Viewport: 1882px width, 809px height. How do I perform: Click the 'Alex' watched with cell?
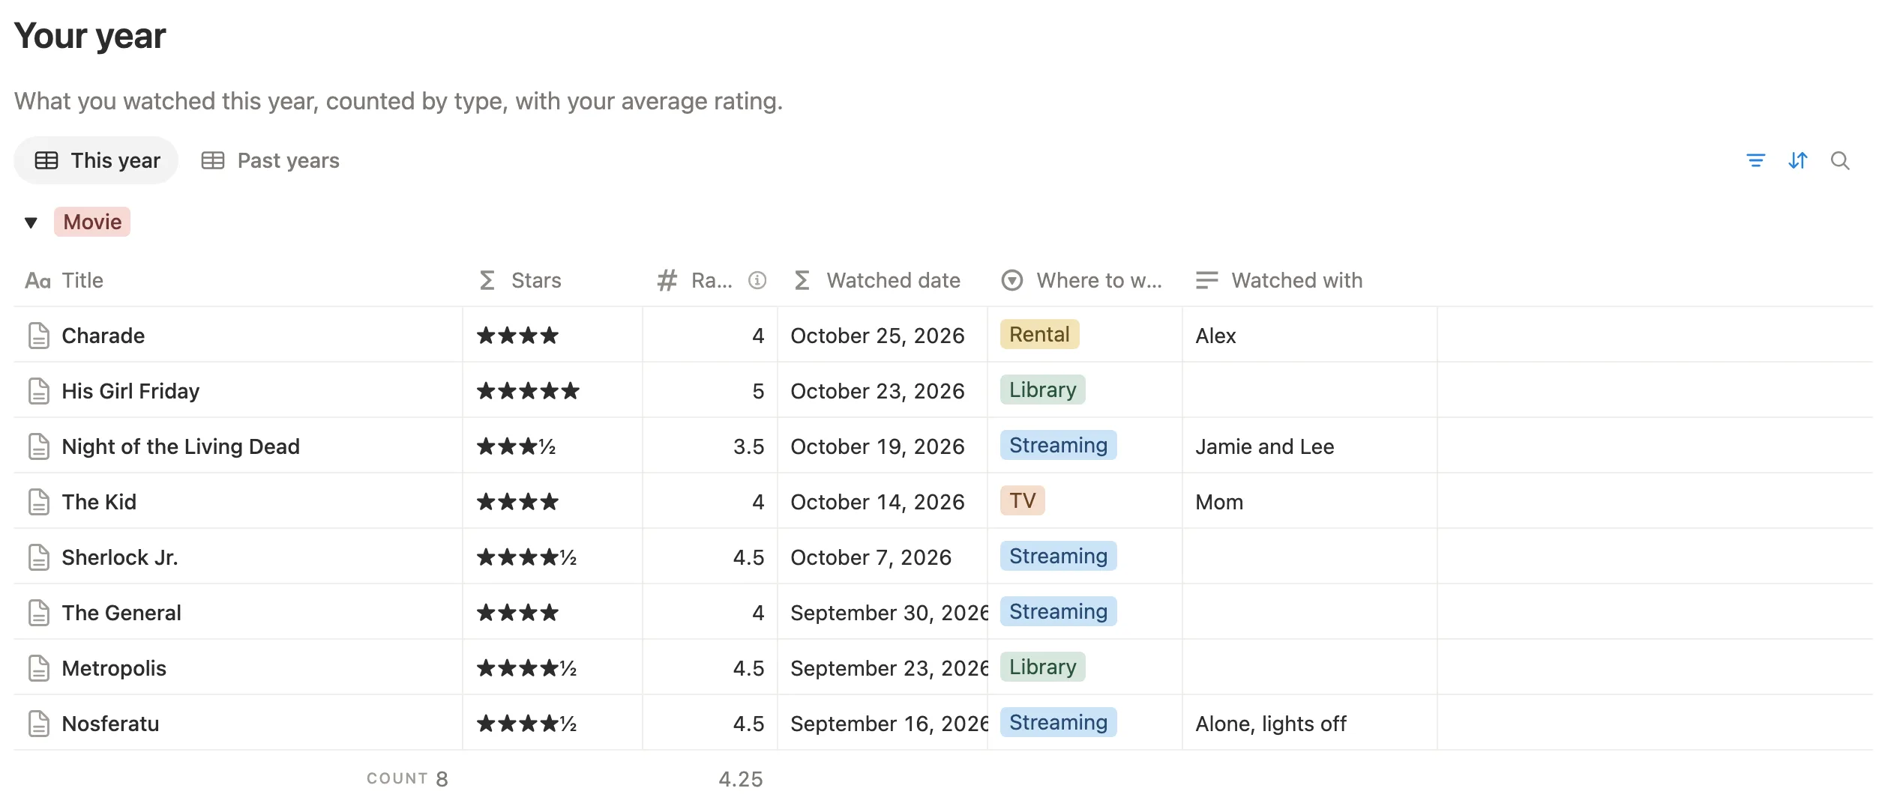[x=1310, y=336]
